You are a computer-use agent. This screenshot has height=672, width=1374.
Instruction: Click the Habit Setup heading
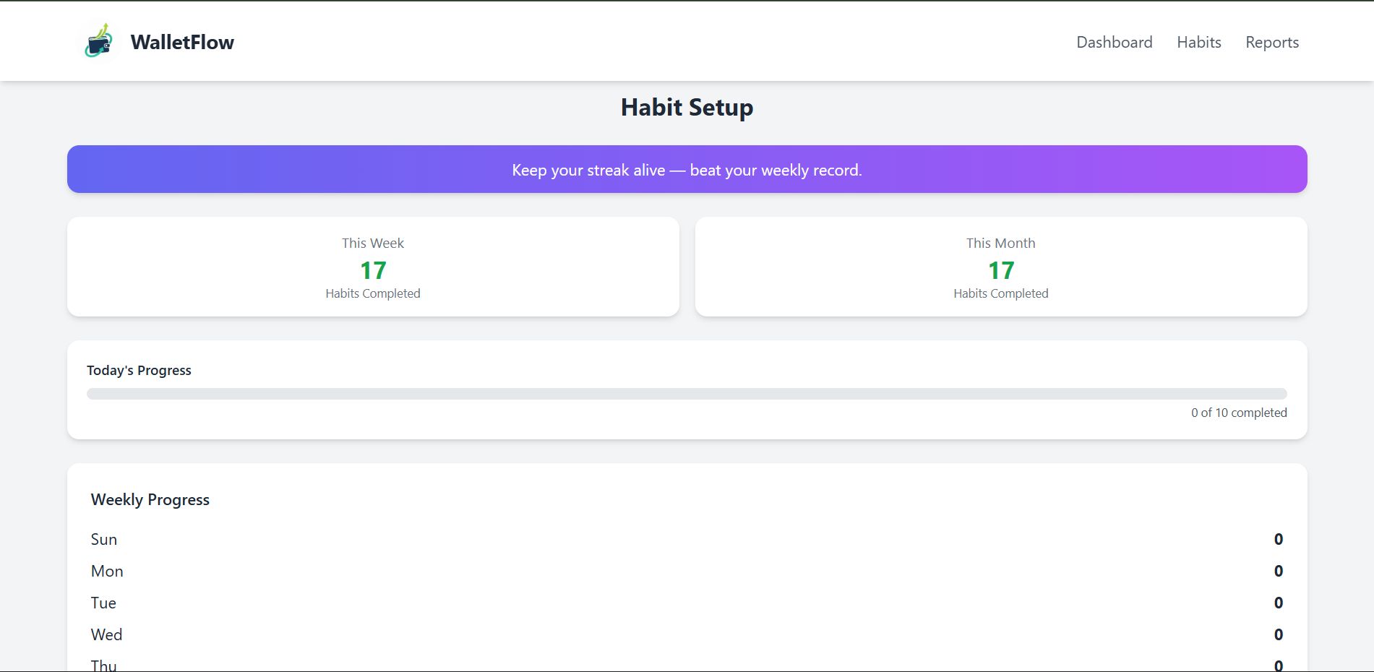[x=687, y=107]
